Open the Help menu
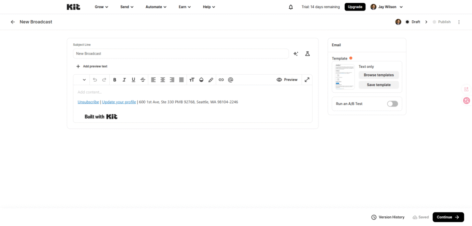 209,7
